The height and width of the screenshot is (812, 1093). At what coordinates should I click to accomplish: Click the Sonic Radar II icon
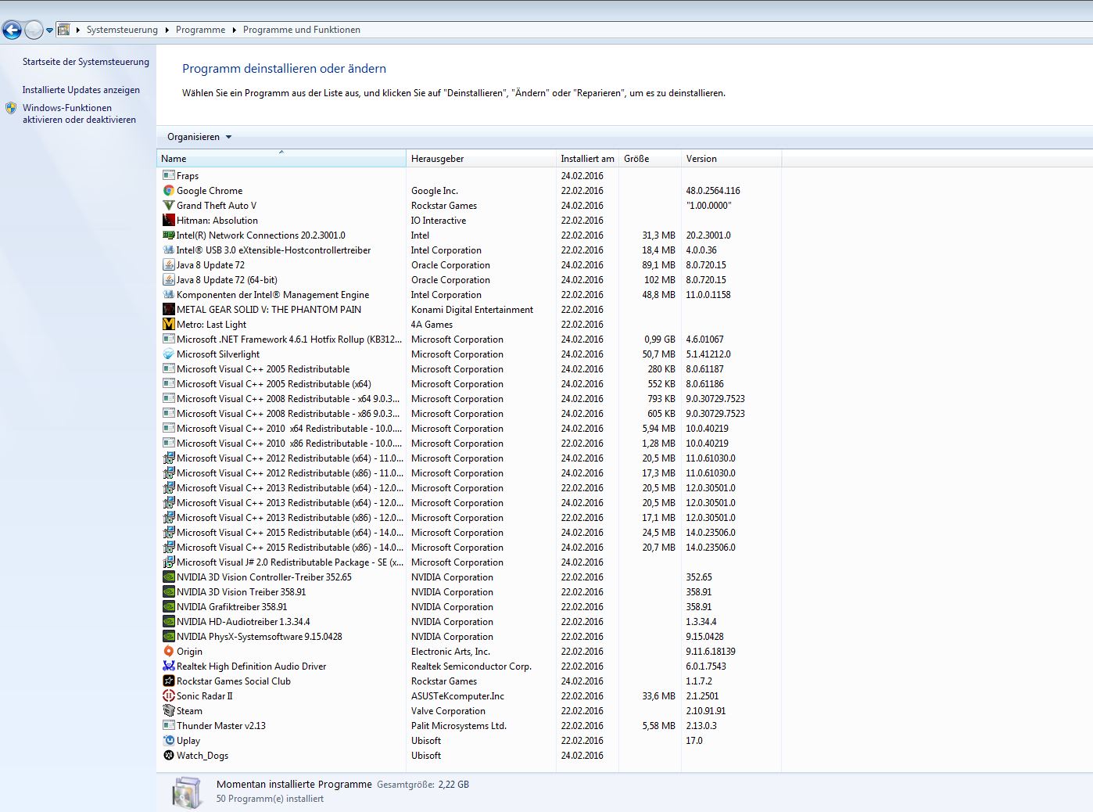(x=168, y=695)
